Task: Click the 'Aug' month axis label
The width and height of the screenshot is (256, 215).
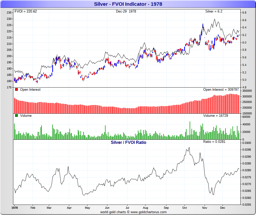Action: 146,208
